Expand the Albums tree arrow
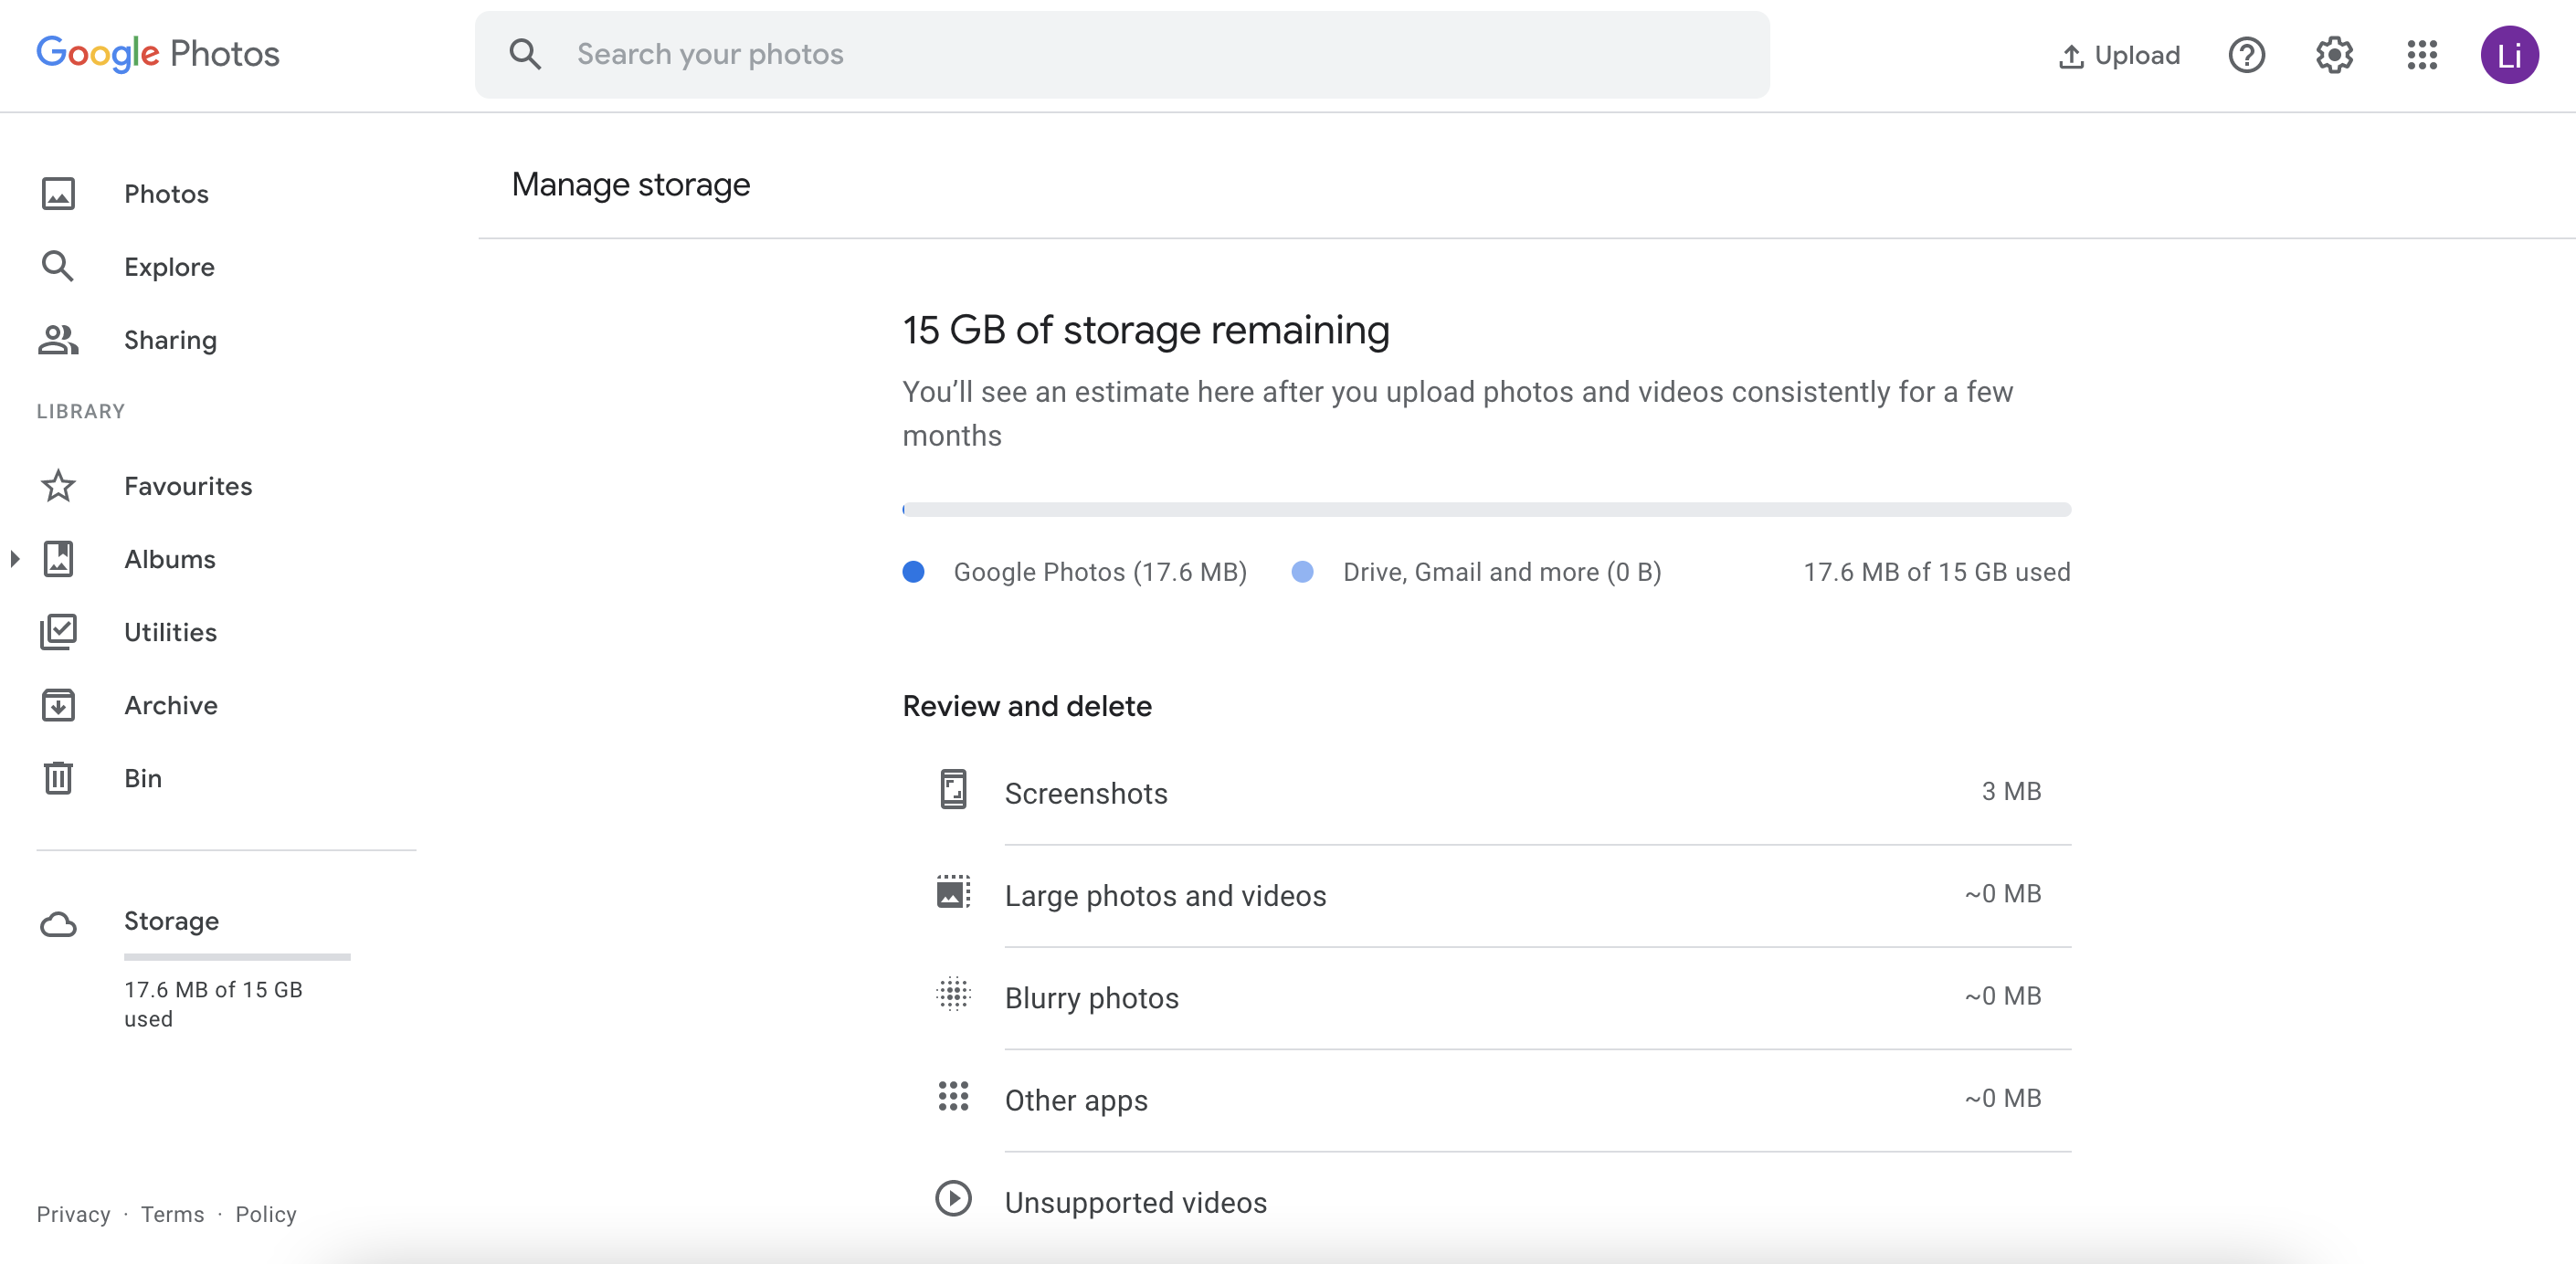 pos(15,559)
